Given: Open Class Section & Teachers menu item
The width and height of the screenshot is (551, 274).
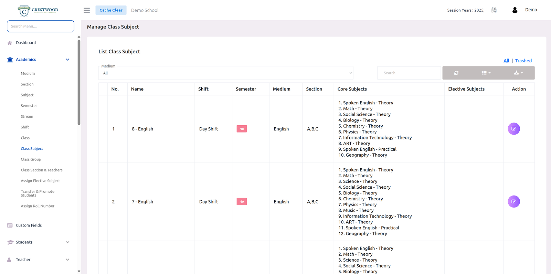Looking at the screenshot, I should [x=42, y=170].
